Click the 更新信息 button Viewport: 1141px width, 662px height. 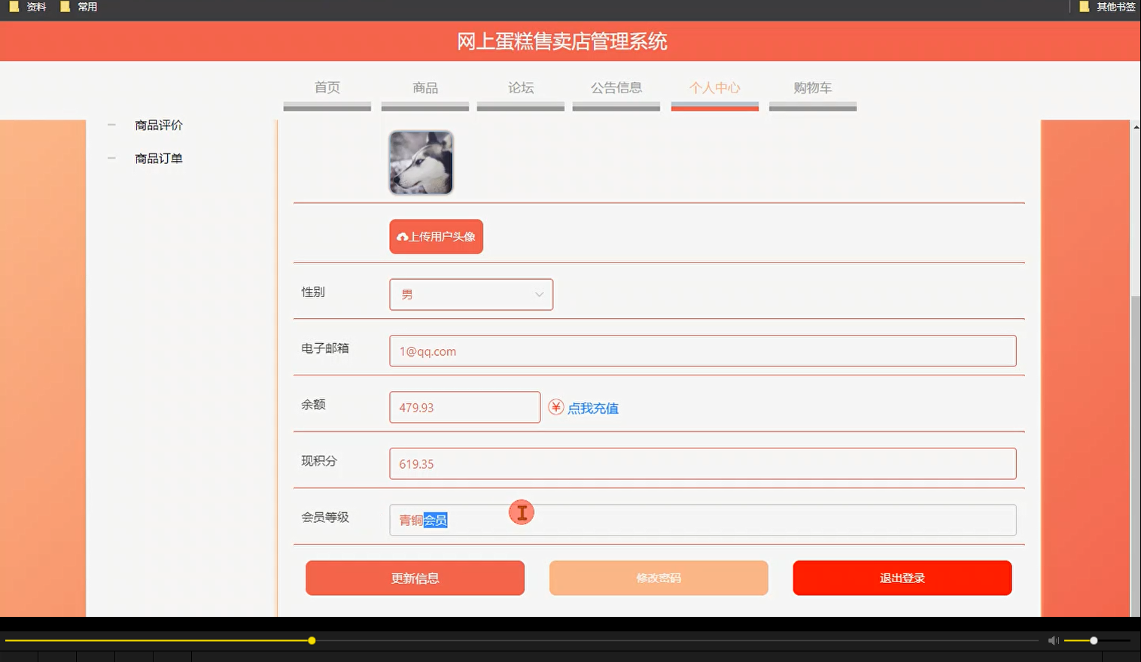coord(415,578)
